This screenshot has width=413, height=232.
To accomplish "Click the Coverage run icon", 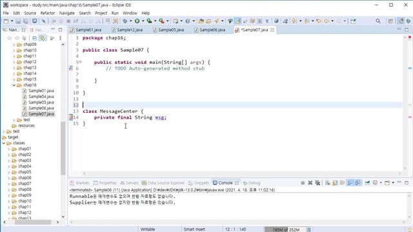I will (149, 21).
